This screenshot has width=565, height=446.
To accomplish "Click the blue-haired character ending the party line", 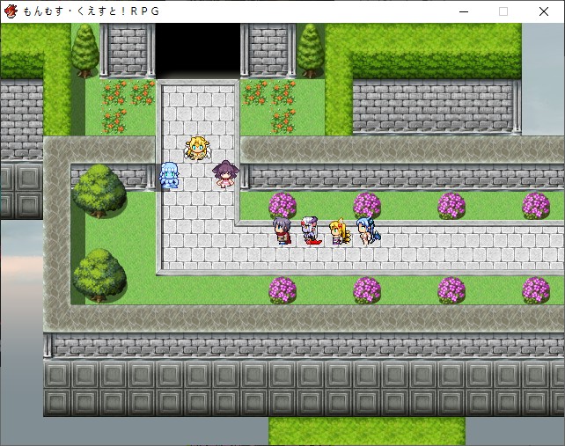I will point(368,231).
